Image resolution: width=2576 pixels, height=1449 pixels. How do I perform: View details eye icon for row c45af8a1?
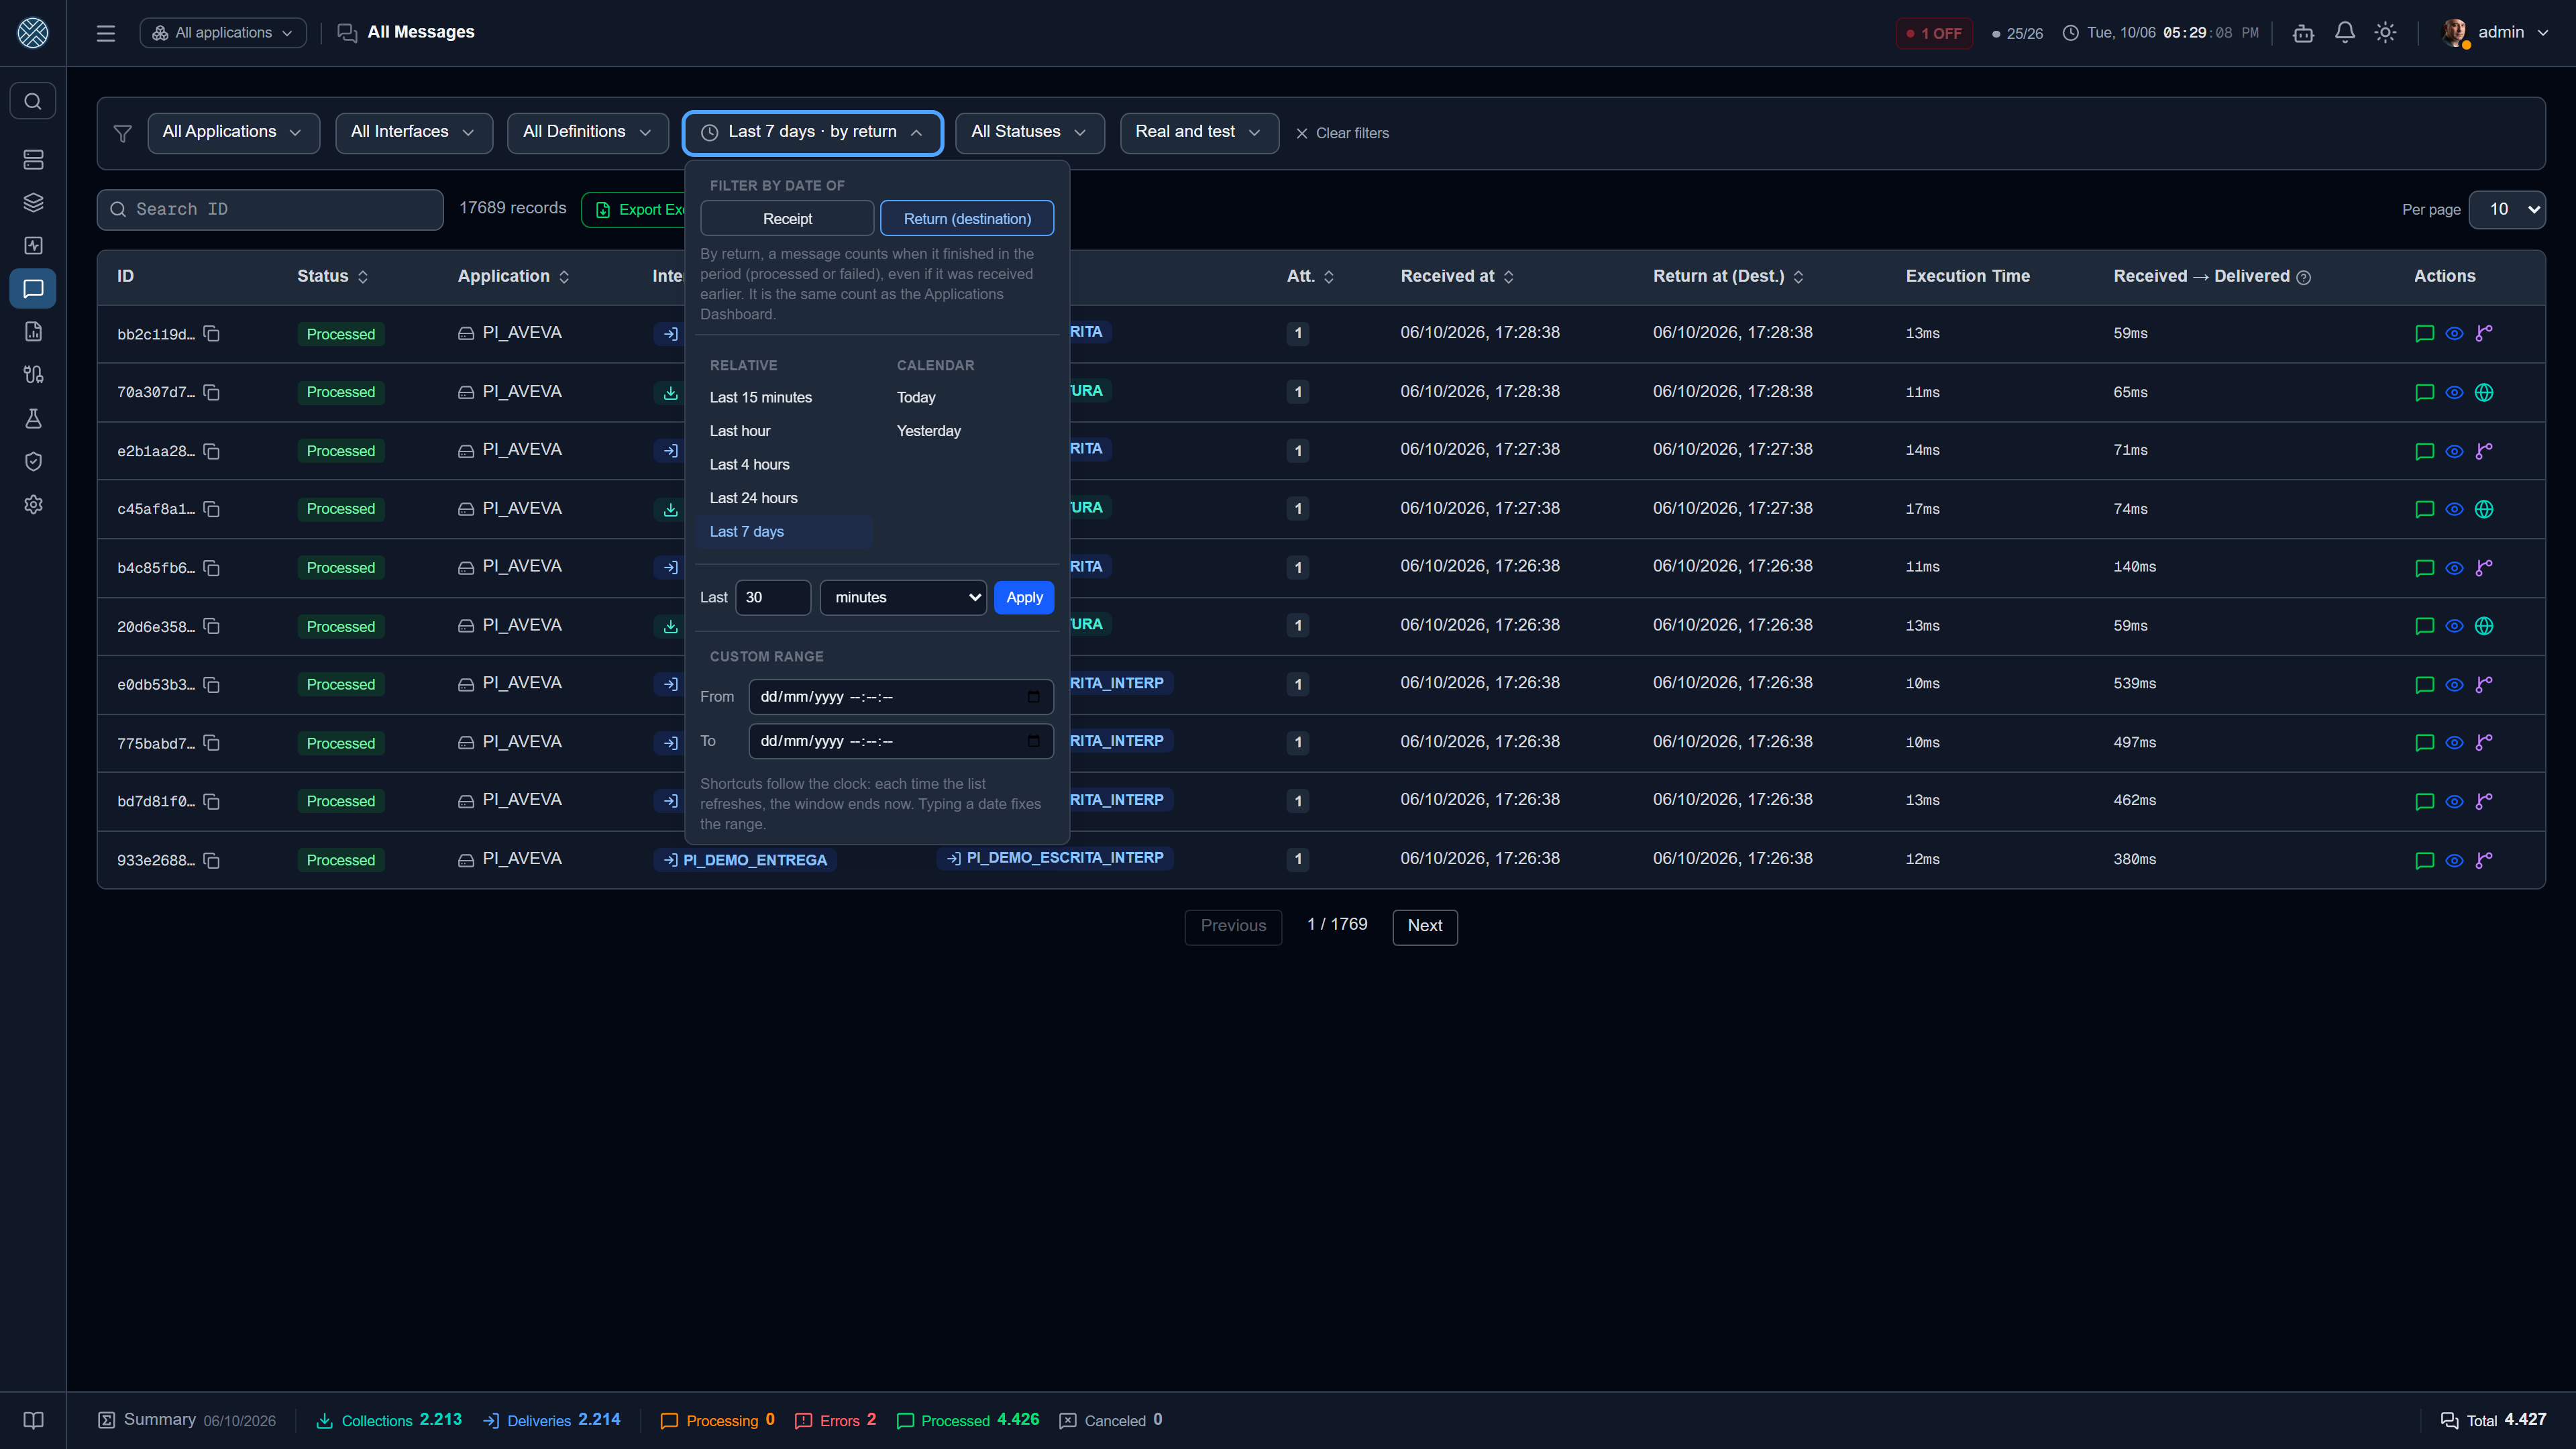2454,509
